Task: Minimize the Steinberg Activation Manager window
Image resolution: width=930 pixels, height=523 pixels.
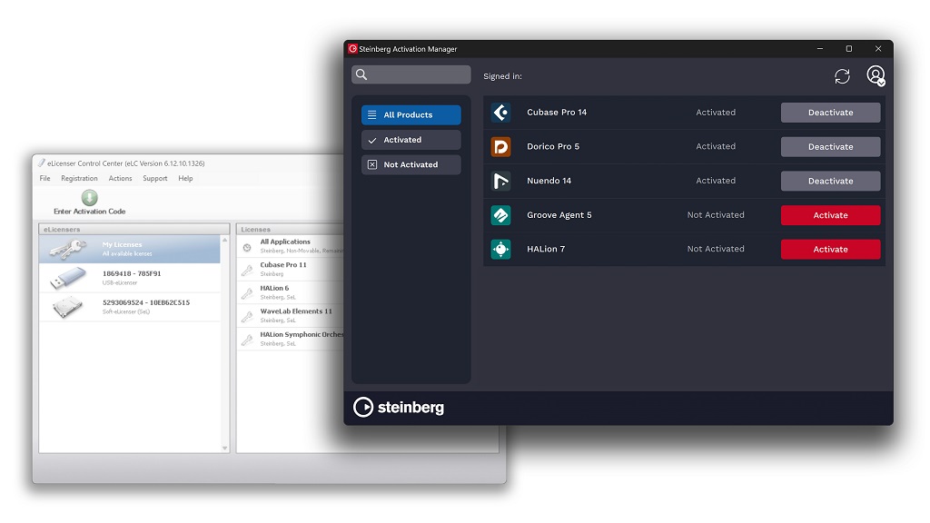Action: (x=820, y=49)
